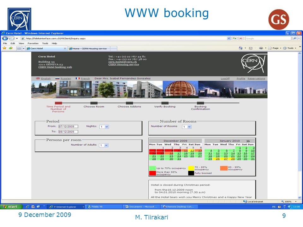
Task: Click the red Stop loading icon
Action: 241,38
